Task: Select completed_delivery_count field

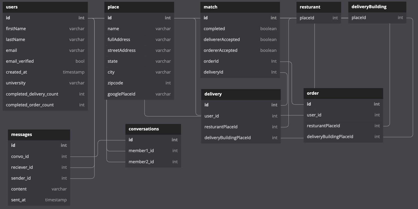Action: [45, 94]
